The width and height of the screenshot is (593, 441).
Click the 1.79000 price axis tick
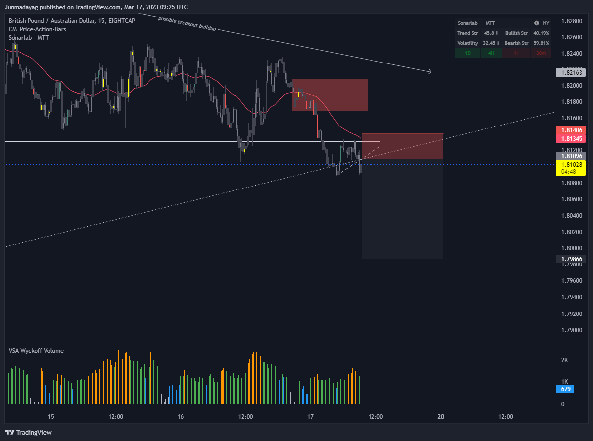click(x=572, y=330)
